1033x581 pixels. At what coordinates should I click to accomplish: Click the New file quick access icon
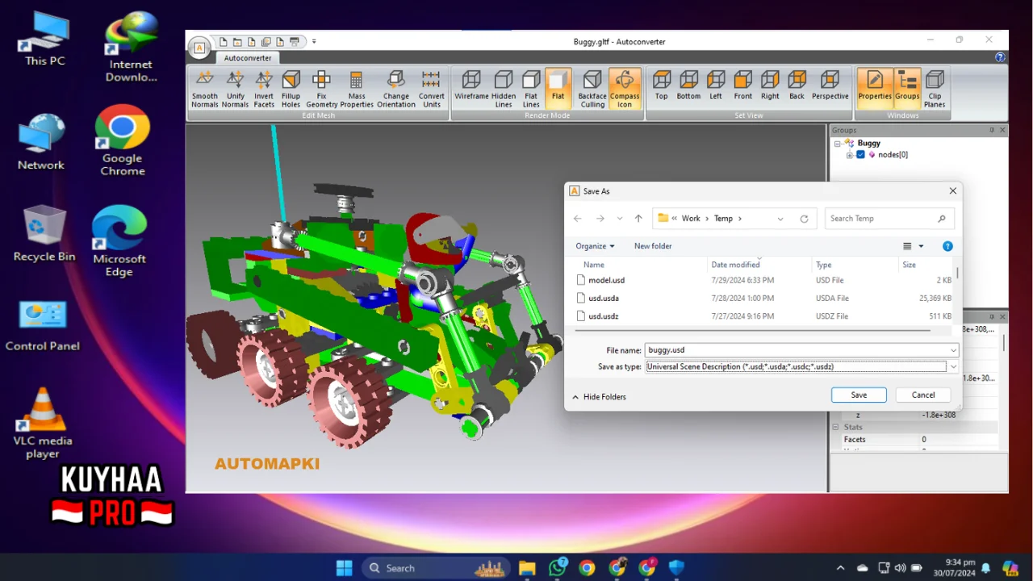[x=223, y=42]
